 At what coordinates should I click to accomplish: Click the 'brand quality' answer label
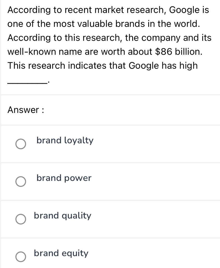click(63, 216)
